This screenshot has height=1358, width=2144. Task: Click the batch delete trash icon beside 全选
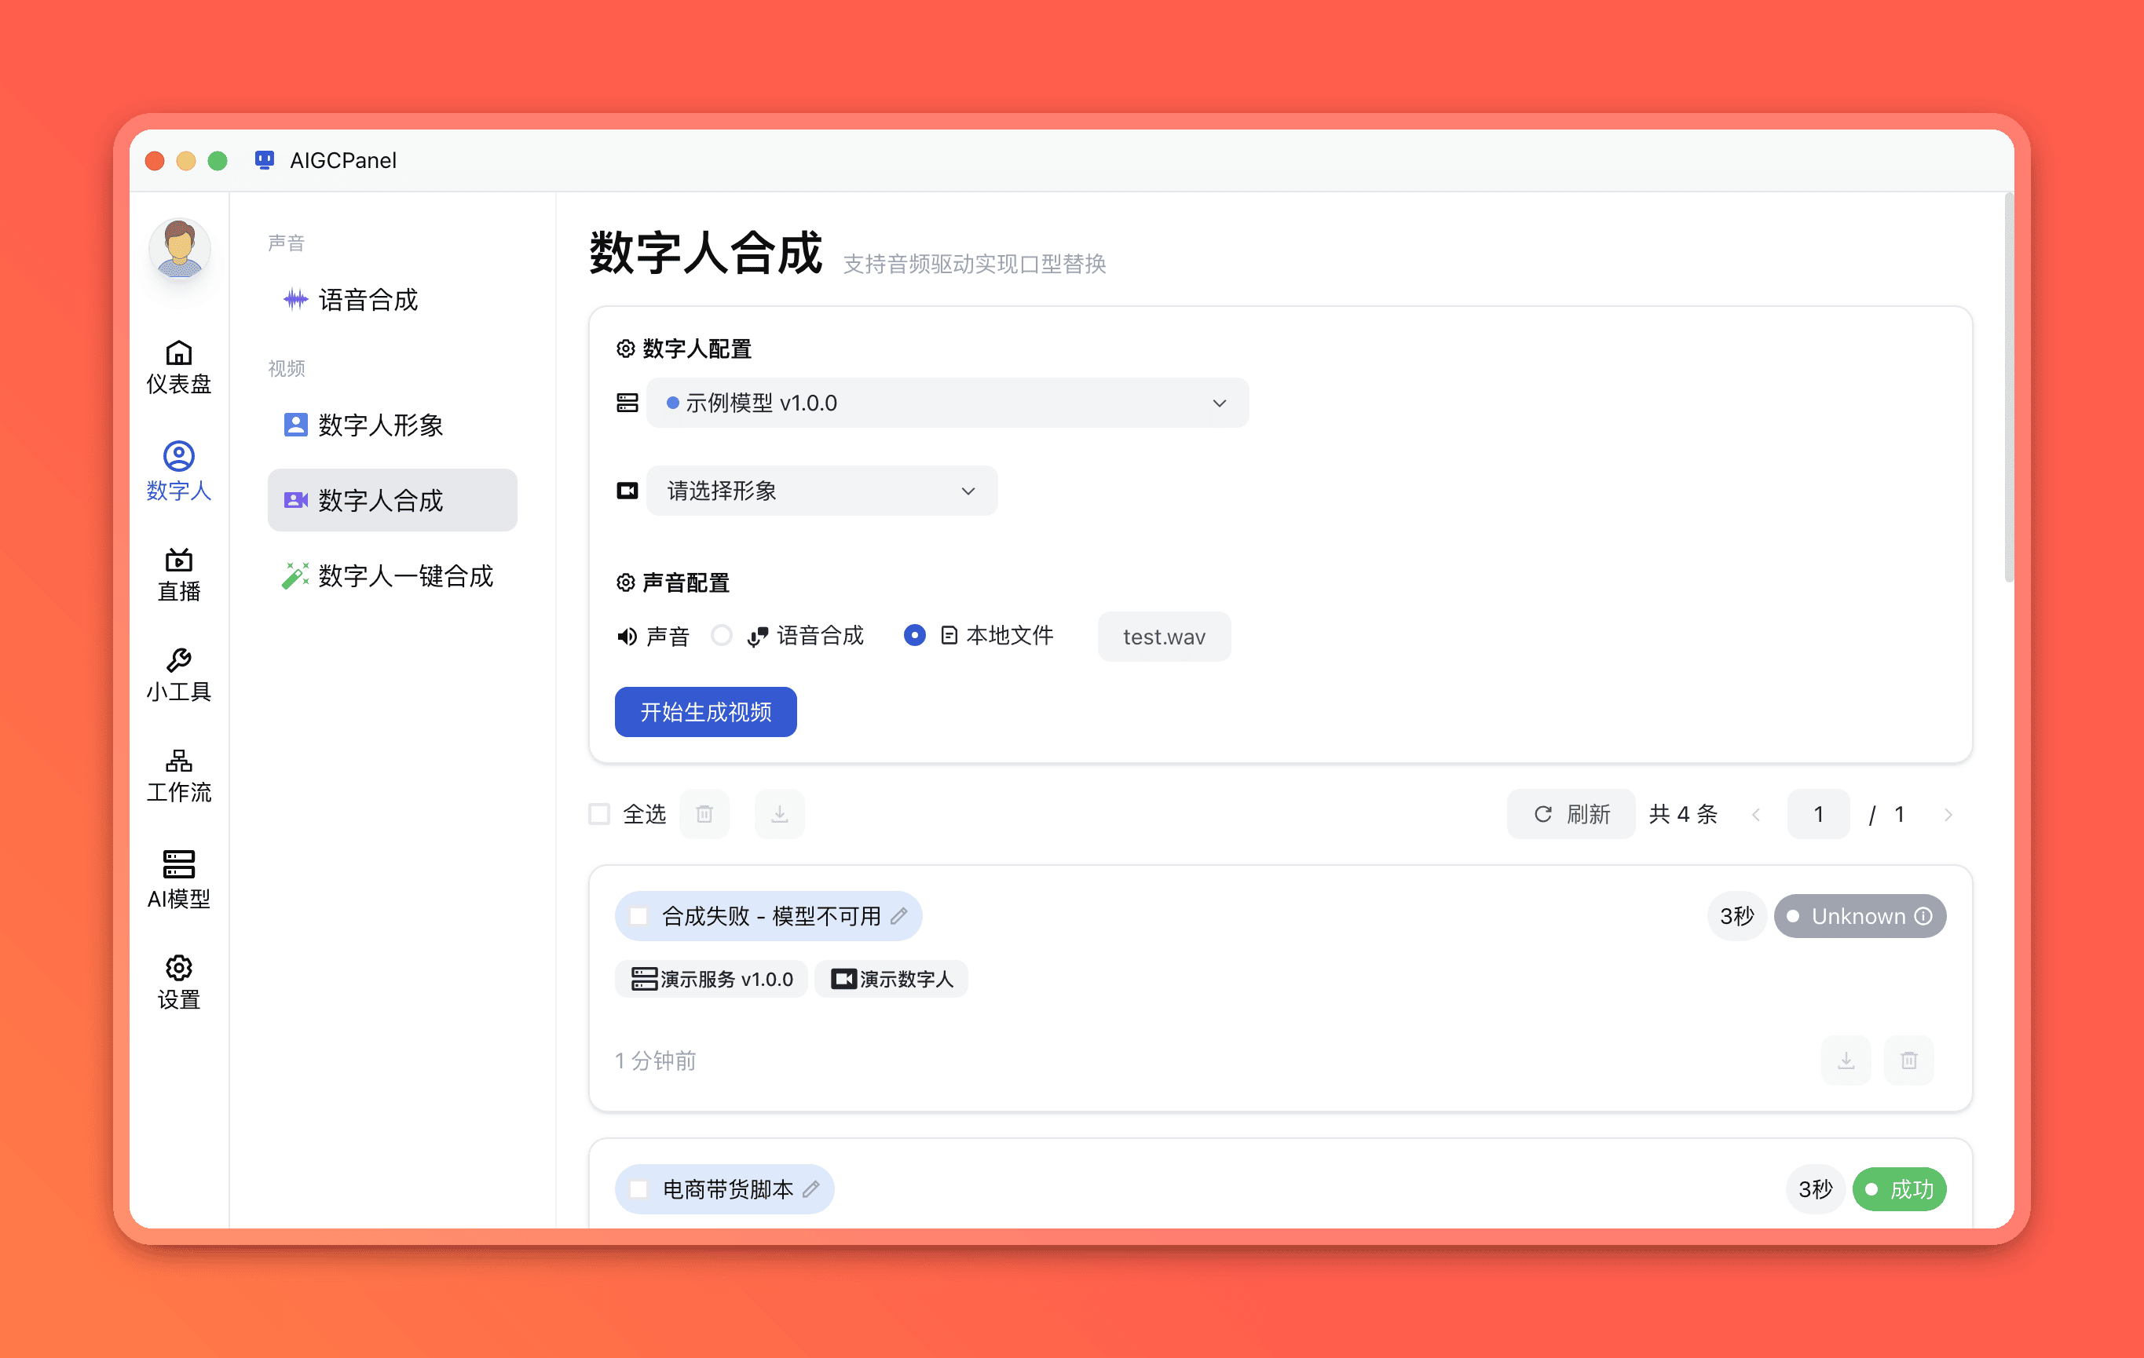[704, 814]
